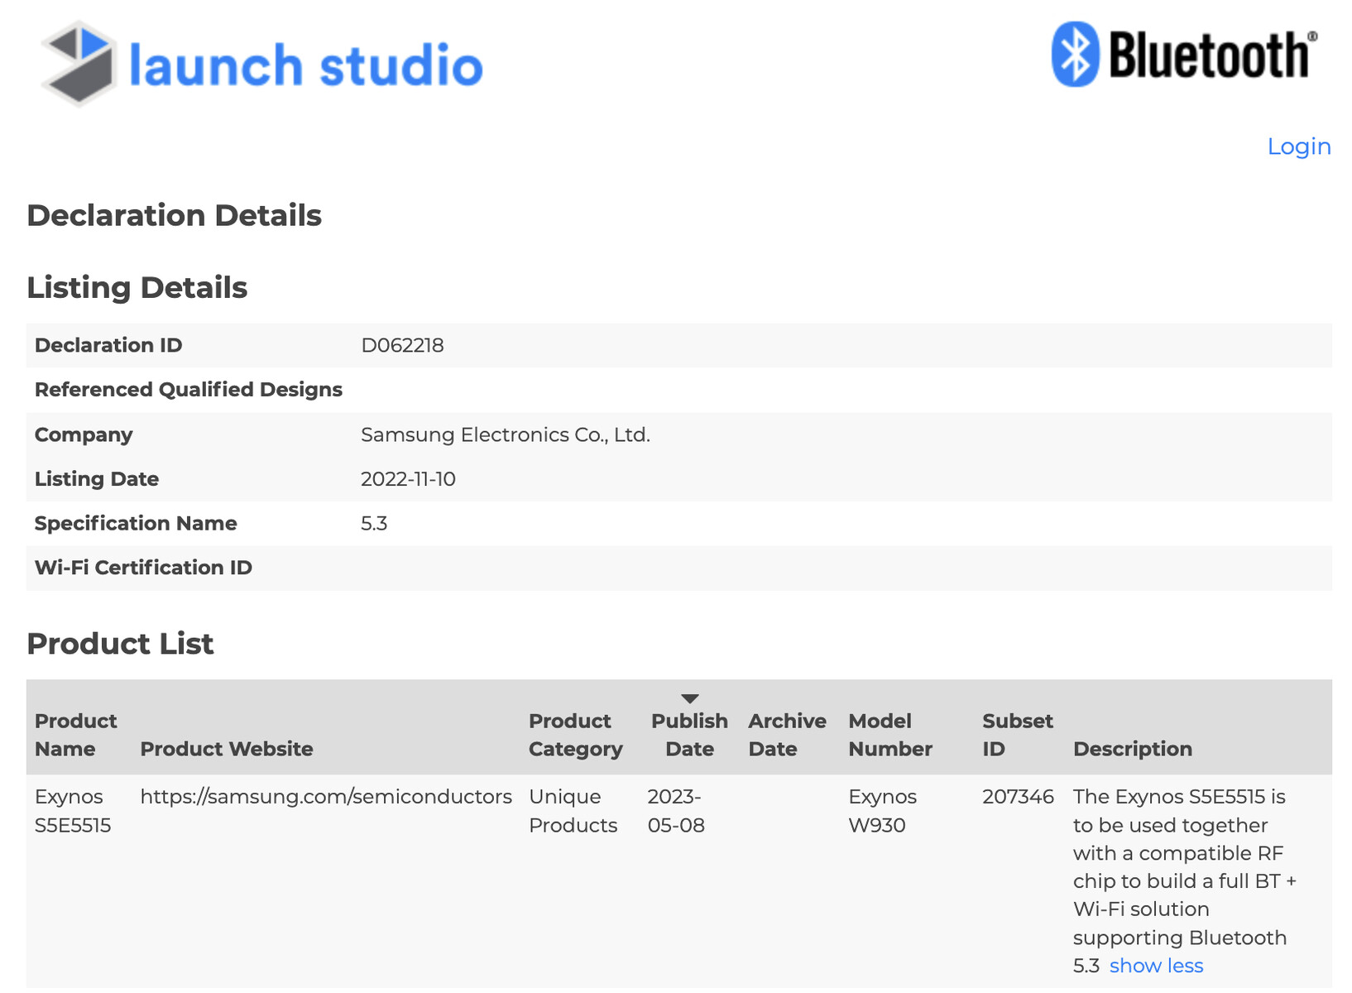The image size is (1352, 993).
Task: Select the Specification Name value 5.3
Action: click(374, 524)
